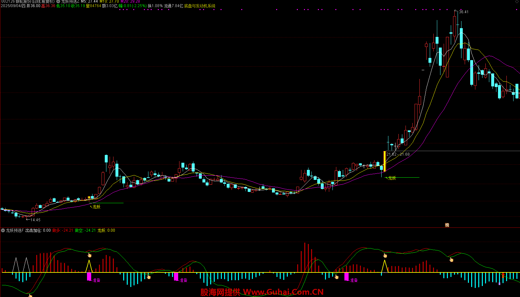Screen dimensions: 520x297
Task: Open the 底盘与发动机系统 sector link
Action: (x=200, y=6)
